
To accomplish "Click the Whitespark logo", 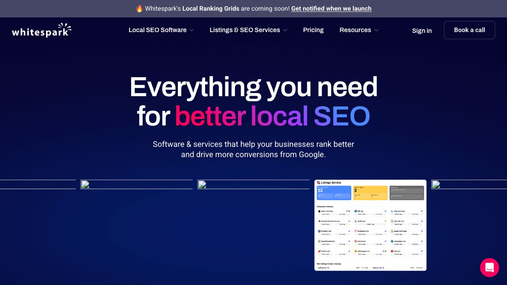I will coord(42,30).
